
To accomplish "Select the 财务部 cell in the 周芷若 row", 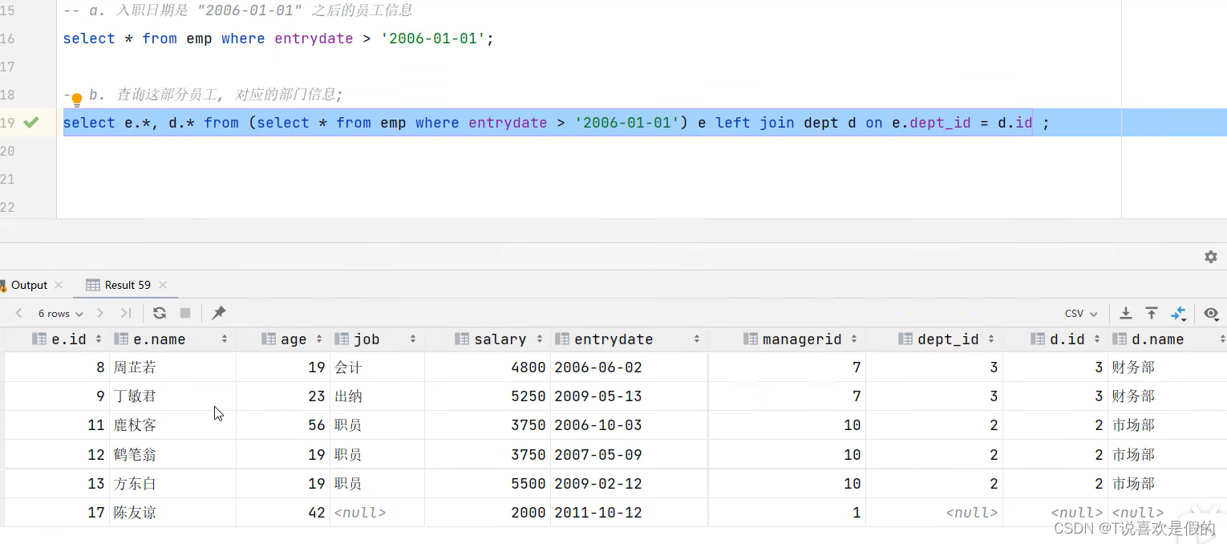I will (1168, 367).
